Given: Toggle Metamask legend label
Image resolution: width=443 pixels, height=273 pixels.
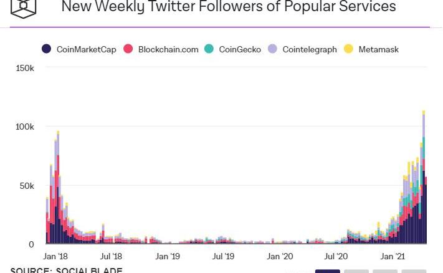Looking at the screenshot, I should 378,49.
